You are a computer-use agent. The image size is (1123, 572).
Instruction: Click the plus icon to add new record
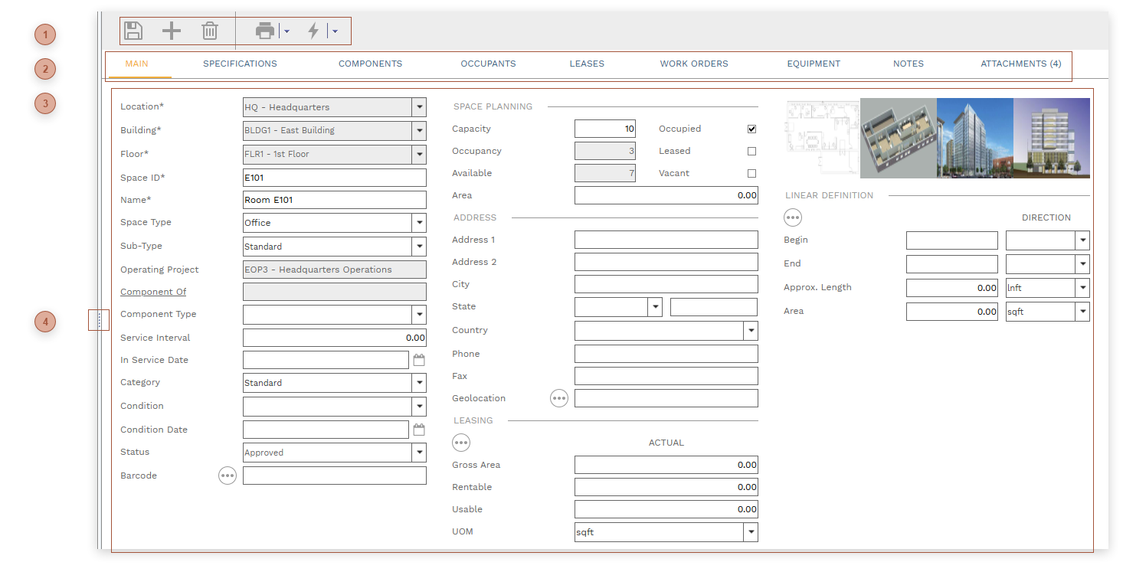click(172, 31)
